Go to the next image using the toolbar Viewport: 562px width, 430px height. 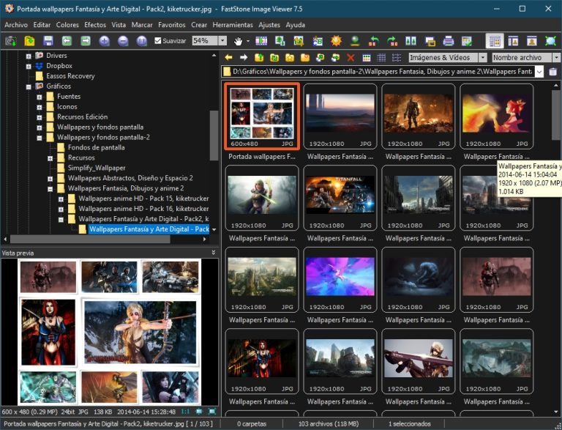click(86, 41)
